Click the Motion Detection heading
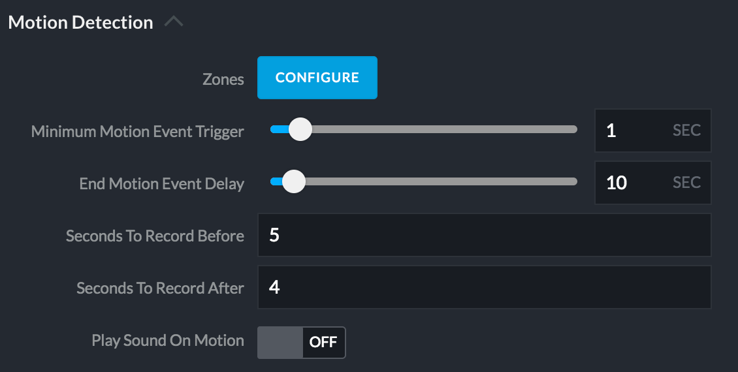738x372 pixels. (x=80, y=22)
